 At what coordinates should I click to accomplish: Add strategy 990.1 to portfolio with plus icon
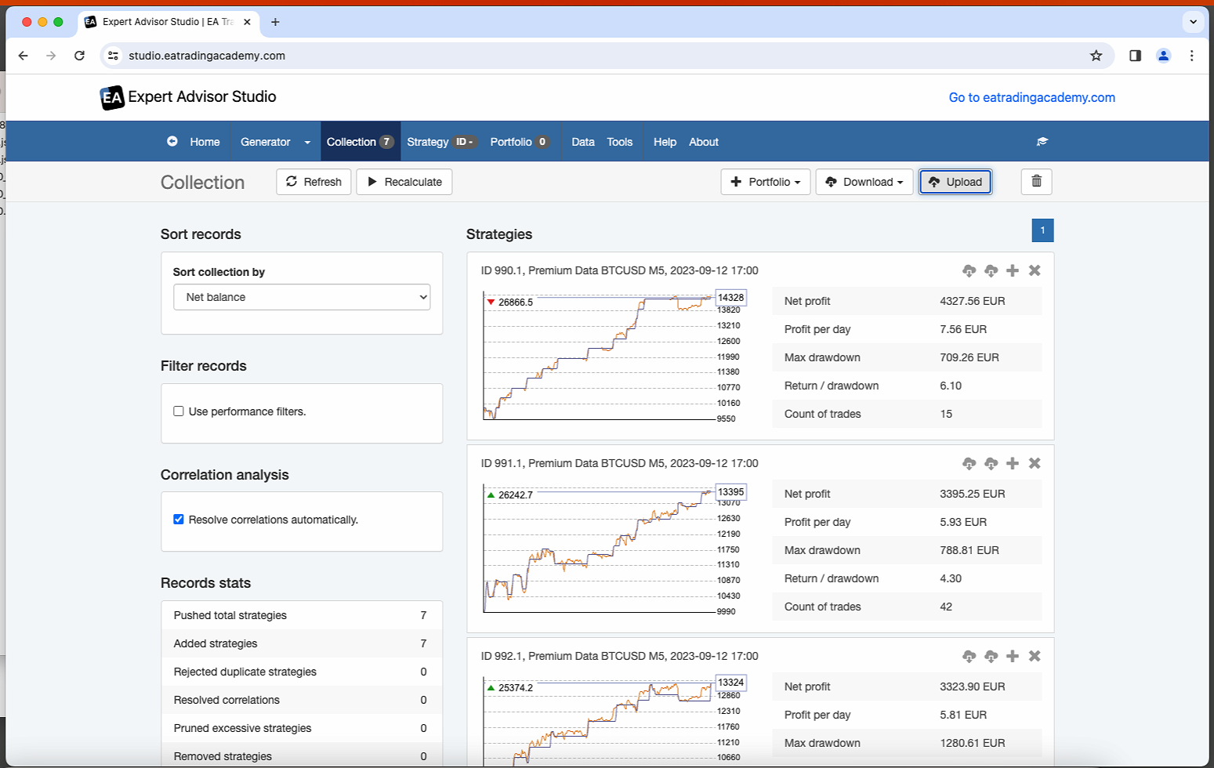tap(1013, 270)
